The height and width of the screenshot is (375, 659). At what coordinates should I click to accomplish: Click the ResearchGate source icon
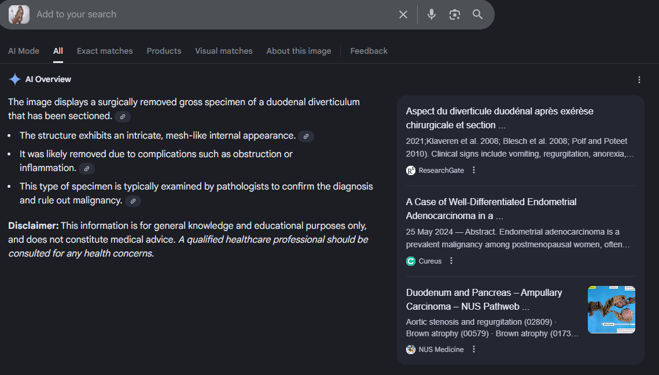click(x=411, y=170)
